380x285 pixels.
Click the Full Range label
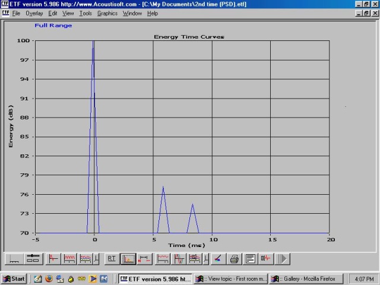click(53, 26)
